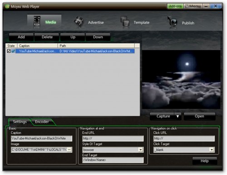Click the Publish icon in the top bar

point(173,22)
